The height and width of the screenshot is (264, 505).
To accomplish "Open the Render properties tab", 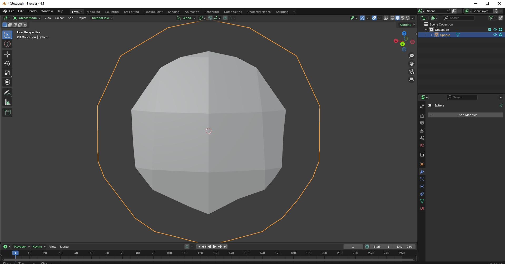I will [422, 116].
